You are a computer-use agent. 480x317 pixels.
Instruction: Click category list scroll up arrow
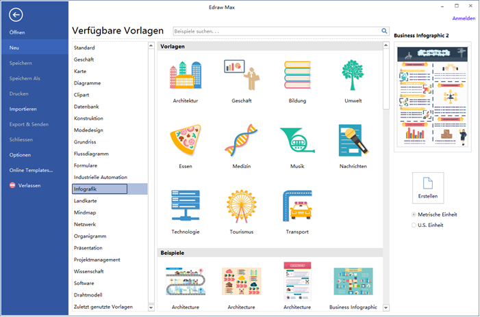(x=151, y=46)
